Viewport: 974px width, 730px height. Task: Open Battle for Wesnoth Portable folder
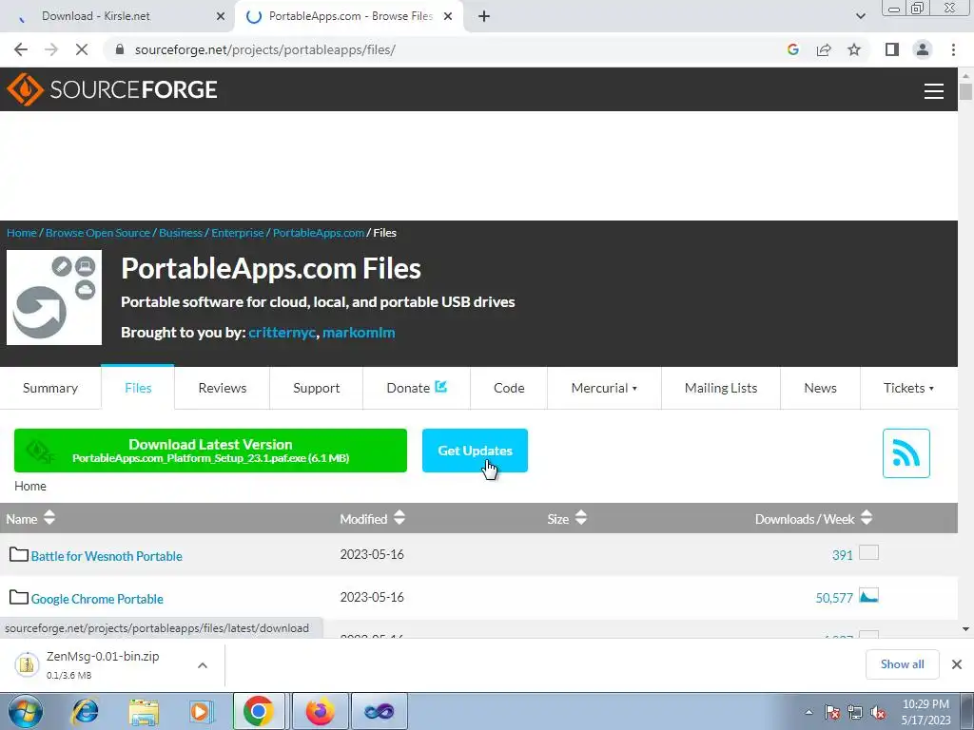107,556
